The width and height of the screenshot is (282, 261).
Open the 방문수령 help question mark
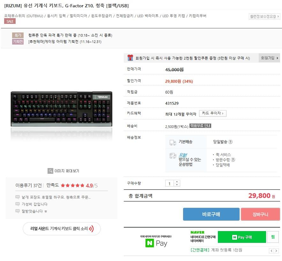click(233, 159)
